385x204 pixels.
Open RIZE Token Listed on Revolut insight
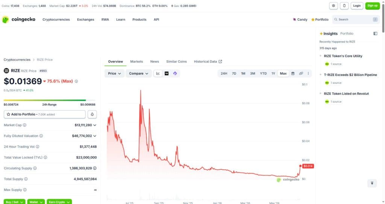pyautogui.click(x=346, y=94)
